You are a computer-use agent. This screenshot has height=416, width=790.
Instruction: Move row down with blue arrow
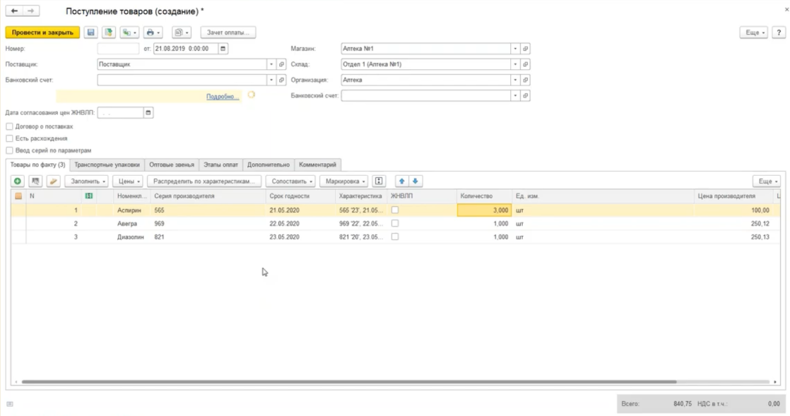[415, 182]
